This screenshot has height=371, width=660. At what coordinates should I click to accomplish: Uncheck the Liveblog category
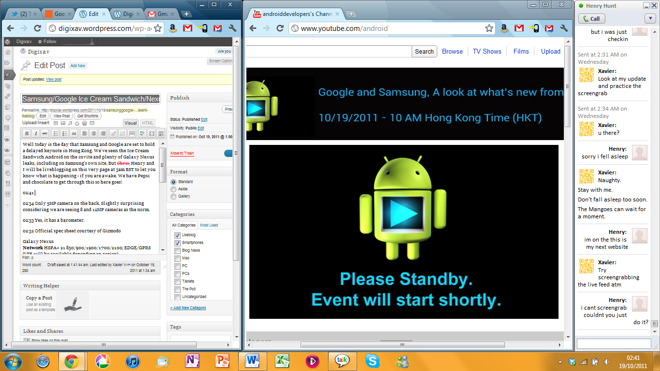point(177,235)
